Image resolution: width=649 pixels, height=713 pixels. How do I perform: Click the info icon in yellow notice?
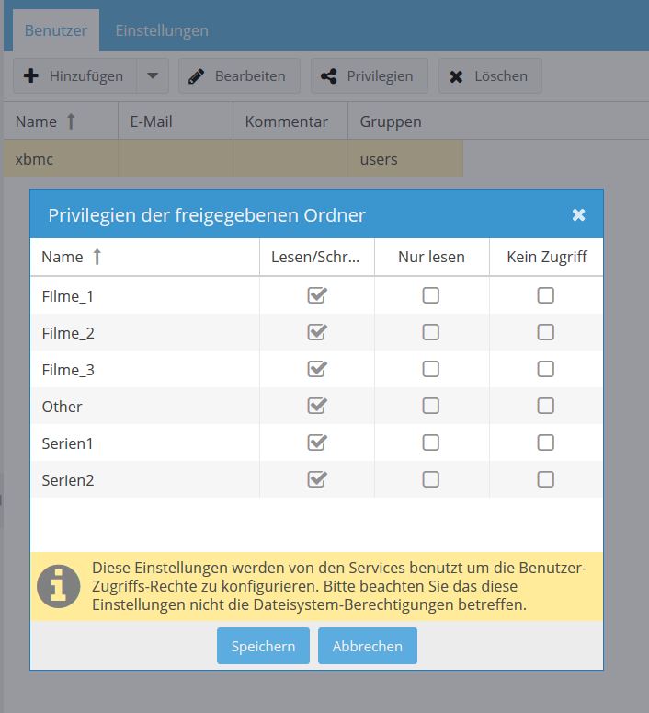[58, 586]
